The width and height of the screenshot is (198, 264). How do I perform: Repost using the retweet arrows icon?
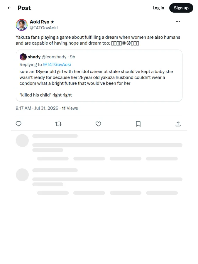[x=58, y=124]
